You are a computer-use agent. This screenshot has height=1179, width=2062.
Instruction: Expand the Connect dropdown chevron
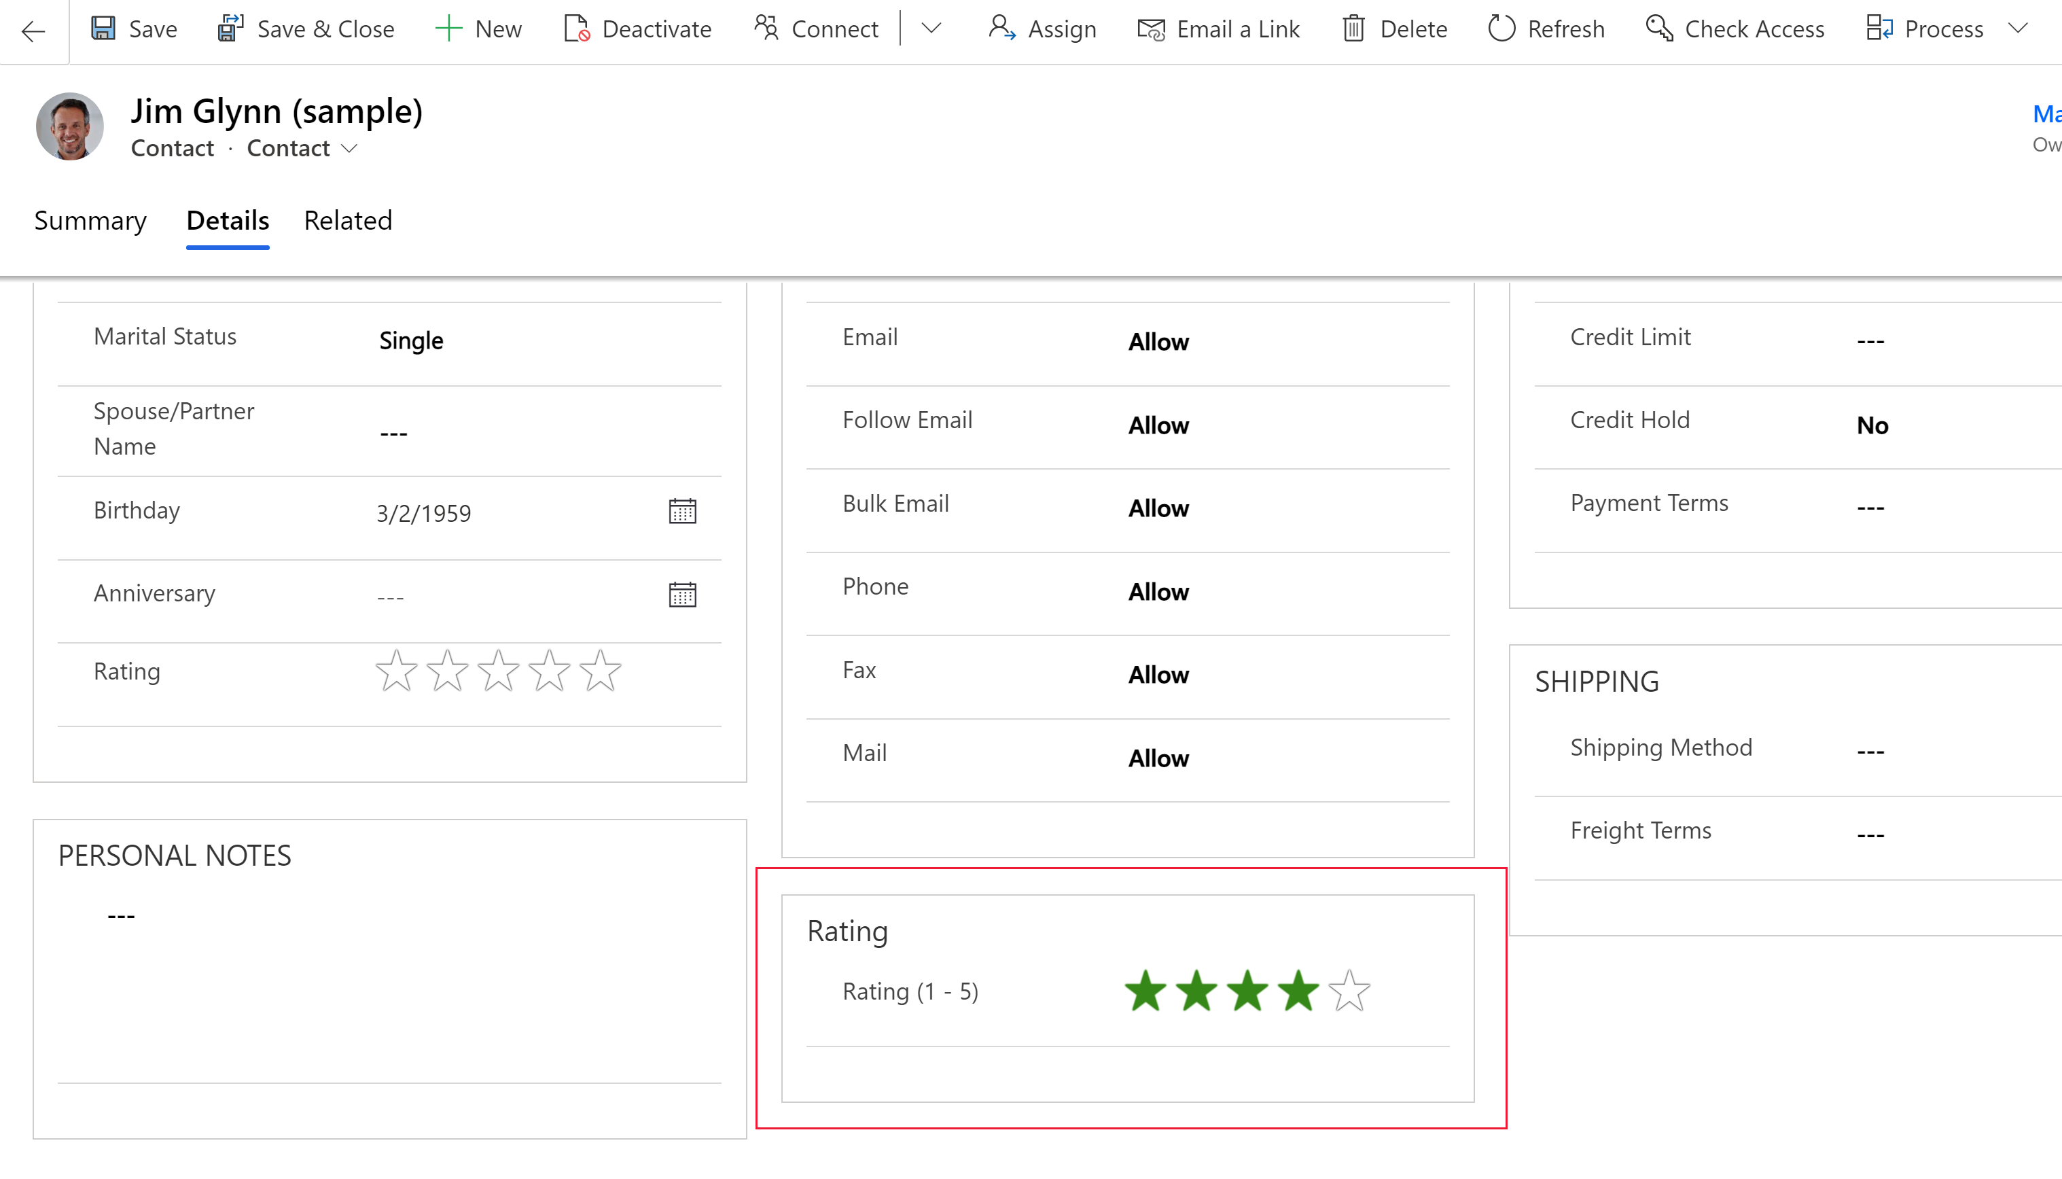(932, 29)
